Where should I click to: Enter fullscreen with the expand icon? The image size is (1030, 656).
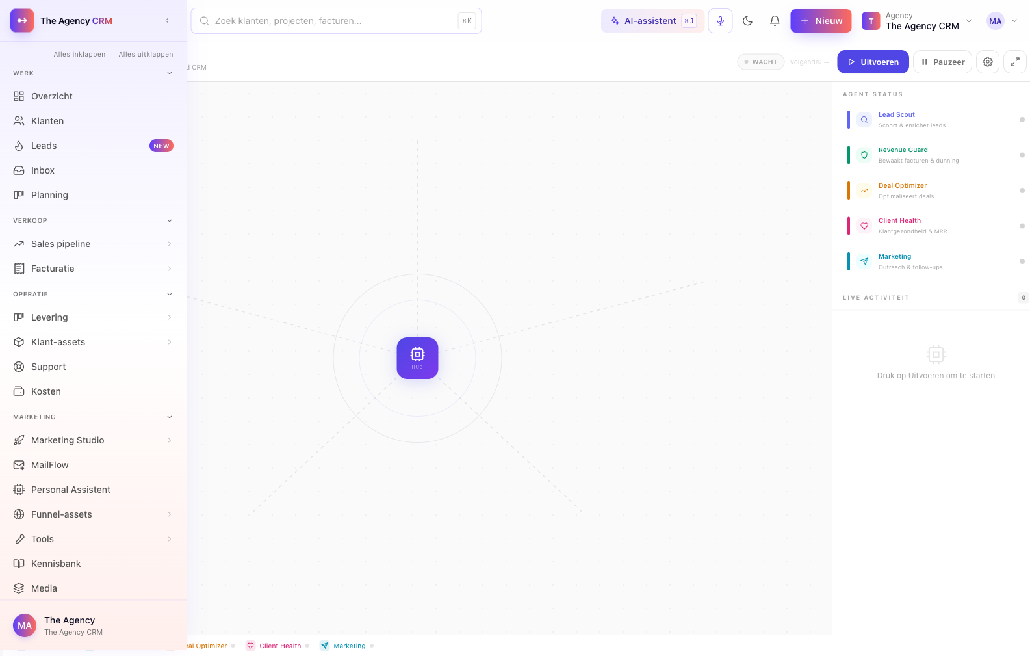(x=1015, y=62)
